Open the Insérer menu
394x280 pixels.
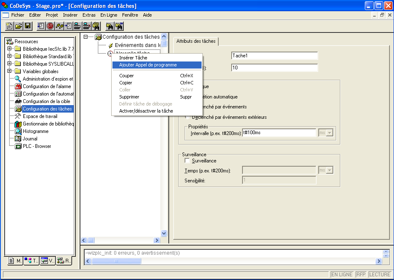click(70, 15)
